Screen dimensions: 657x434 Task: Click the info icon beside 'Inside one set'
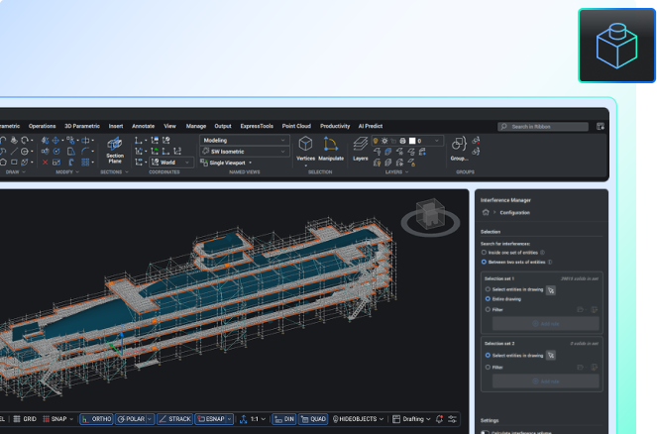click(x=543, y=253)
